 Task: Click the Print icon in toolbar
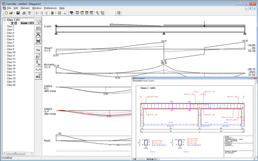(x=23, y=13)
